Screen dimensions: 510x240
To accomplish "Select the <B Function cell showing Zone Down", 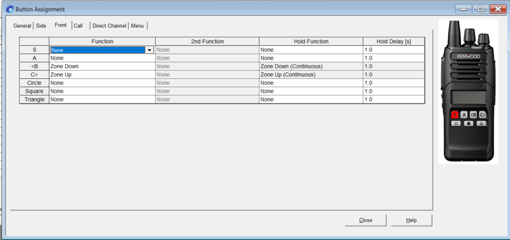I will pos(102,66).
